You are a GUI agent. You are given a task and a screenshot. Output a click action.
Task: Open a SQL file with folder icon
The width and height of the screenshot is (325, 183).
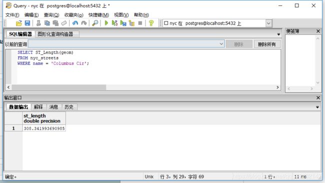click(x=18, y=23)
